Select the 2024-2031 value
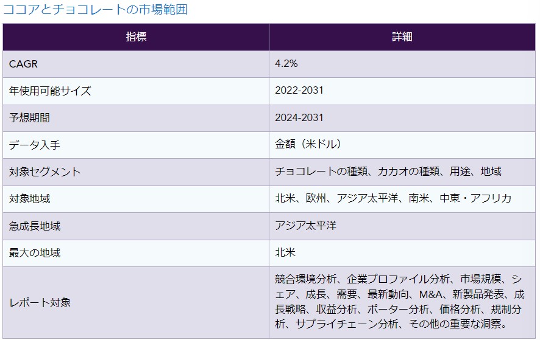This screenshot has width=540, height=340. (x=299, y=117)
